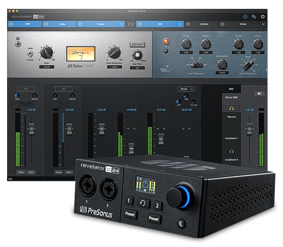Click the Key Filter knob
283x247 pixels.
137,55
